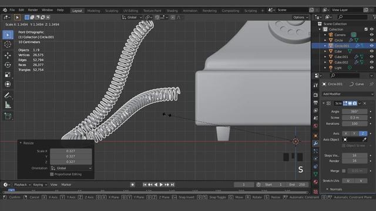The height and width of the screenshot is (211, 376).
Task: Open the Particles properties tab
Action: point(315,151)
